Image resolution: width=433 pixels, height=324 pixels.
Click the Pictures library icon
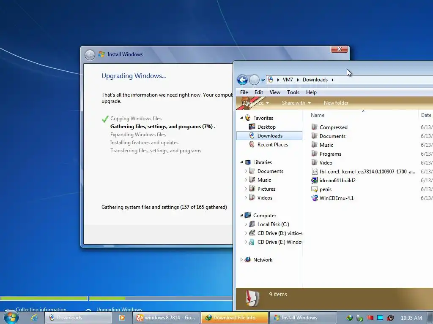[252, 189]
